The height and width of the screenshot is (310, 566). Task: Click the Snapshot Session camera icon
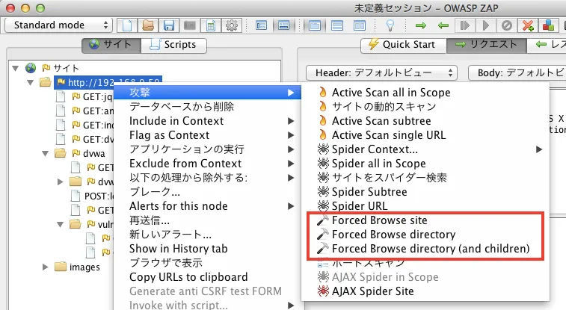190,25
